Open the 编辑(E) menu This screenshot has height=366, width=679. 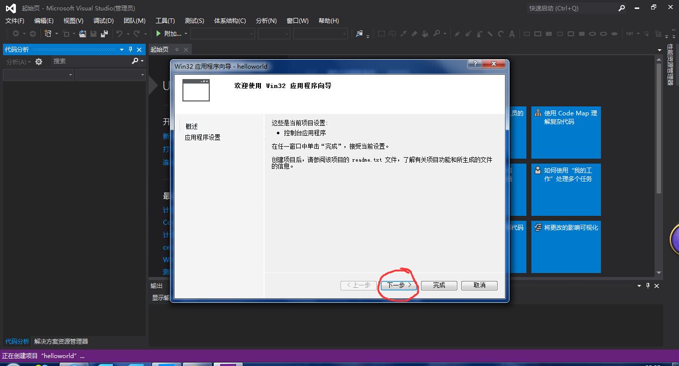44,20
